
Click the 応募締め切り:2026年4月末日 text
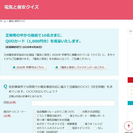[24, 47]
